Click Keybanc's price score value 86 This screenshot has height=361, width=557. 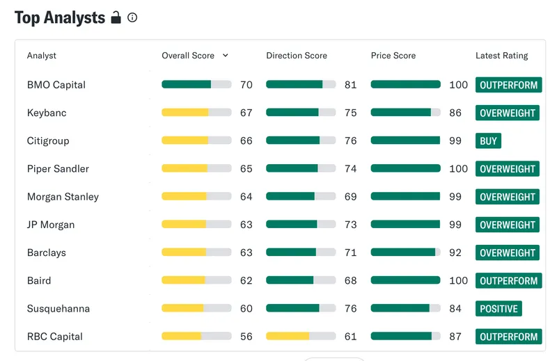(x=455, y=113)
